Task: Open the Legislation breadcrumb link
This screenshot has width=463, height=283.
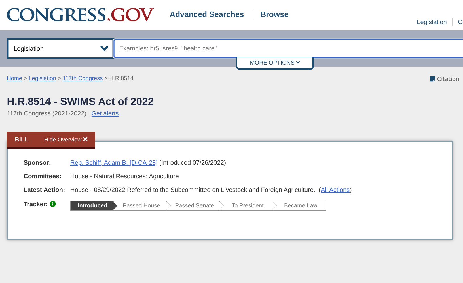Action: tap(42, 78)
